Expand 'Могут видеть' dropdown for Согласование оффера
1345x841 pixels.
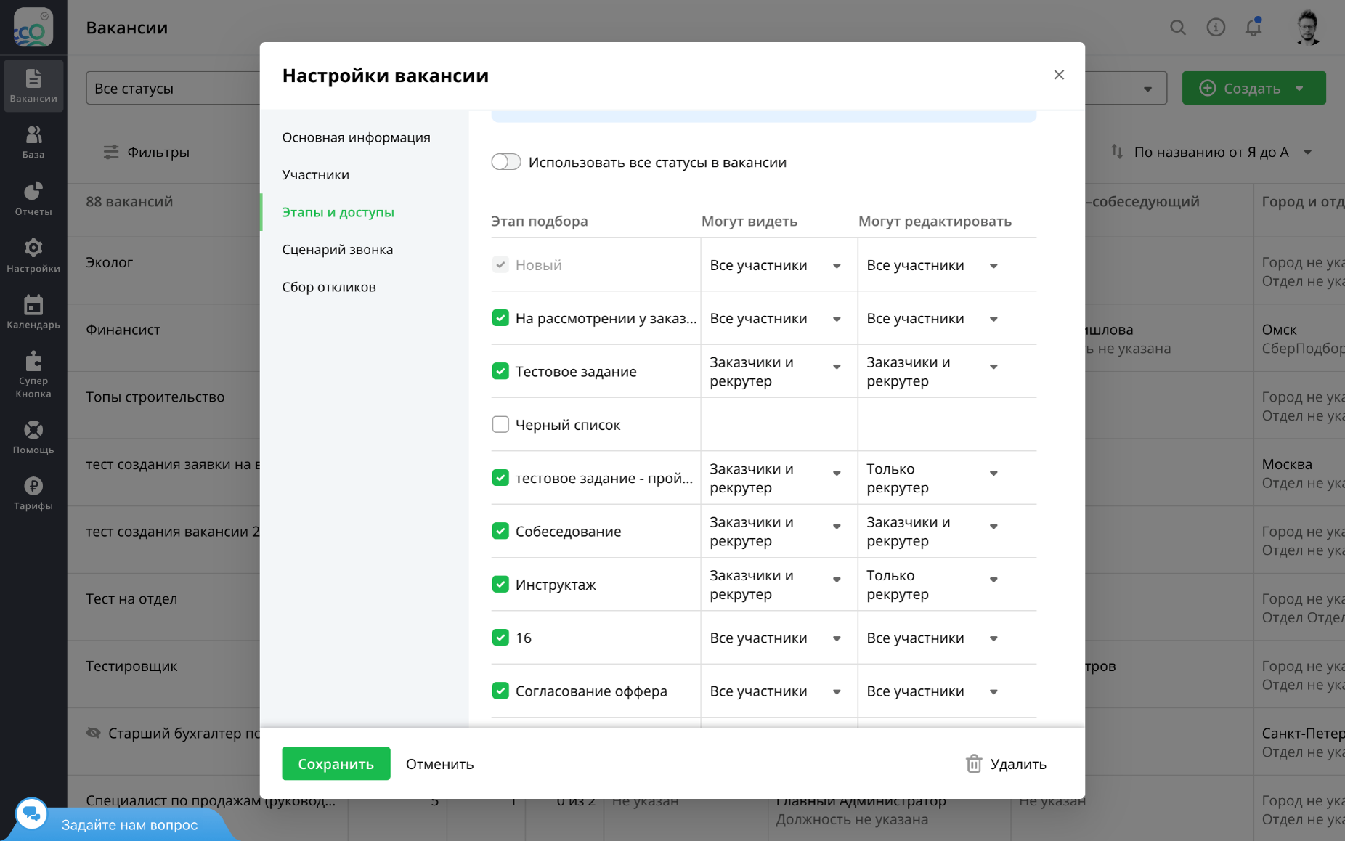pyautogui.click(x=837, y=691)
